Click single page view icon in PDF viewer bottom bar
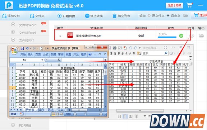This screenshot has height=130, width=207. click(119, 116)
